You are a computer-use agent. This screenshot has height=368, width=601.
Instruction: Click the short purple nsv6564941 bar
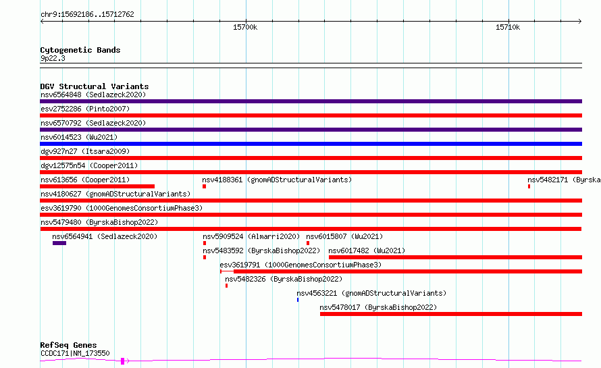point(59,243)
